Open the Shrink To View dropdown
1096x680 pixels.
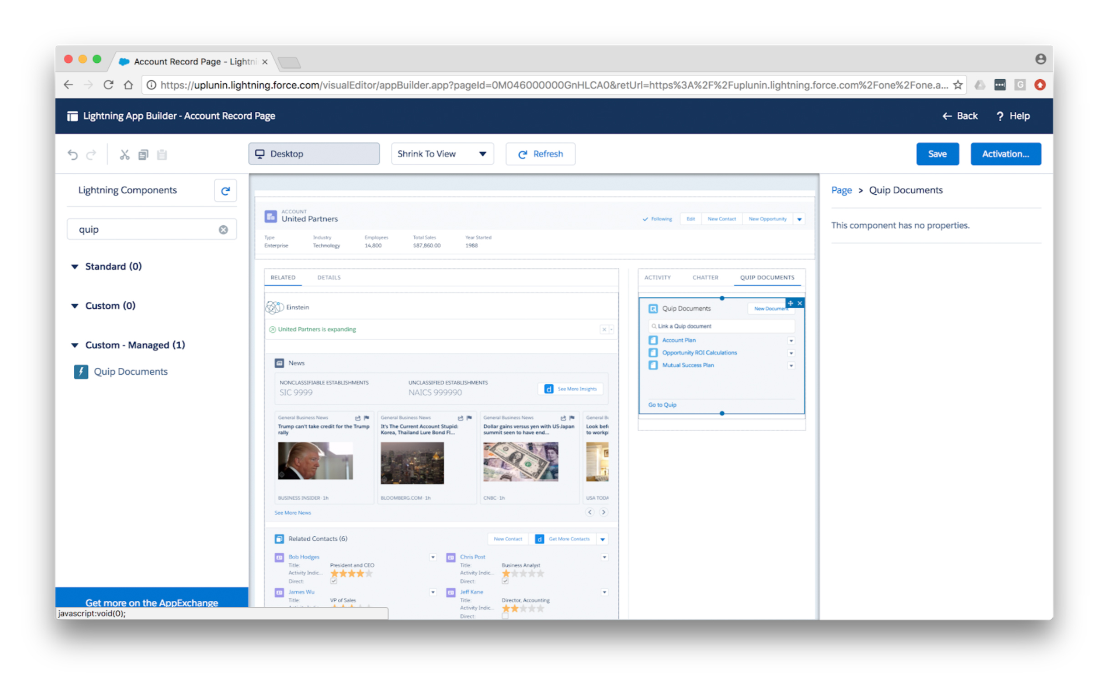tap(442, 154)
